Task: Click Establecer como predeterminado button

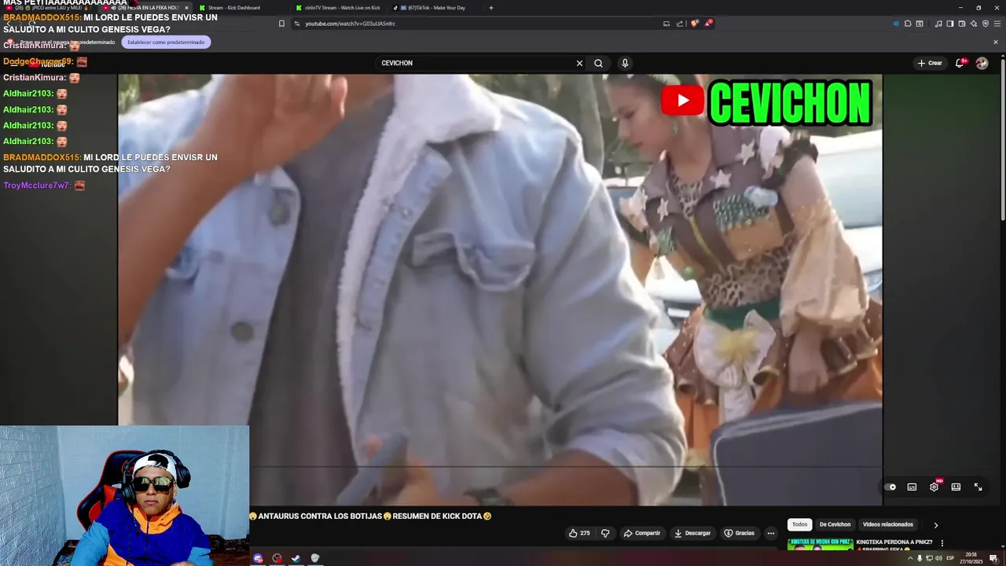Action: coord(166,42)
